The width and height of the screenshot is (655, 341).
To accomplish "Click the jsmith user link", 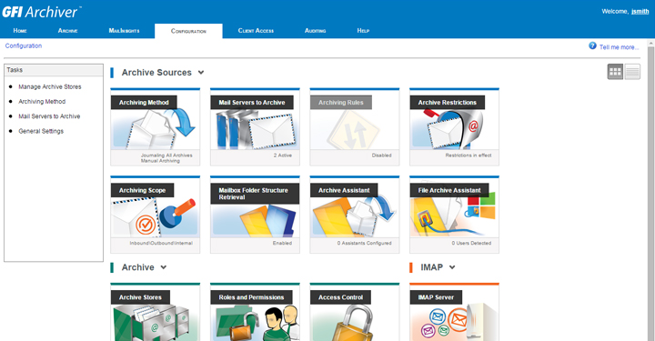I will point(640,12).
